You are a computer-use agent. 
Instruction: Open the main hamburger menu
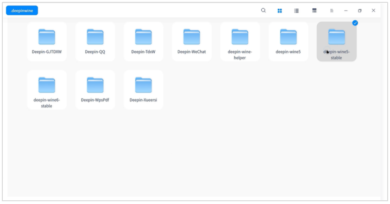click(332, 10)
